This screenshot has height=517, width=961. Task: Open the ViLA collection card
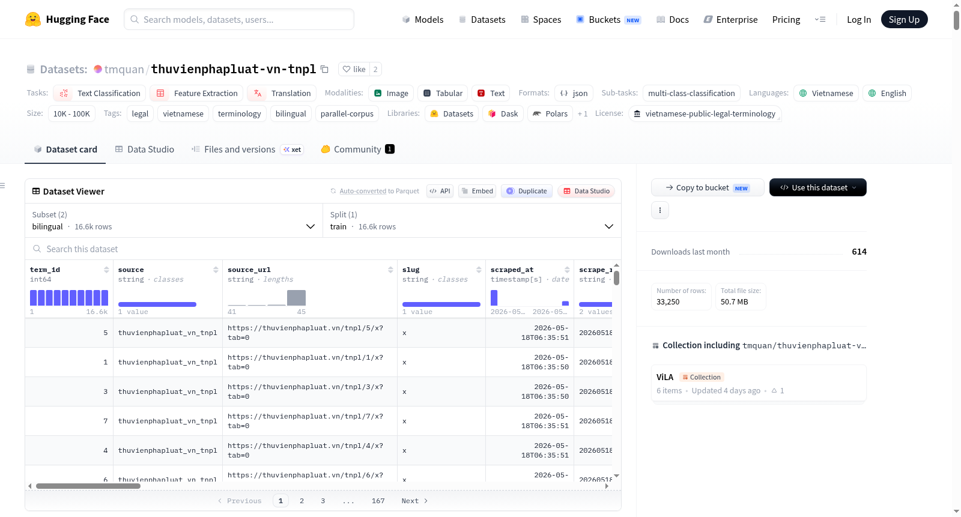click(x=759, y=383)
